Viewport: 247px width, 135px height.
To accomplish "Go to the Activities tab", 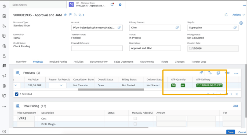I will [x=78, y=62].
